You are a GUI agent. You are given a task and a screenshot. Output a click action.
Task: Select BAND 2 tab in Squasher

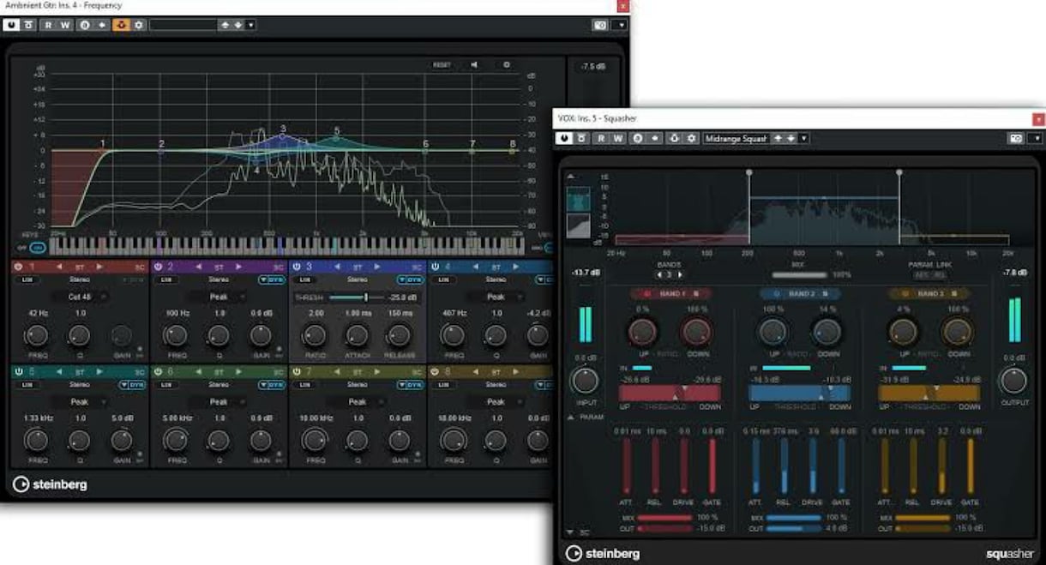799,294
